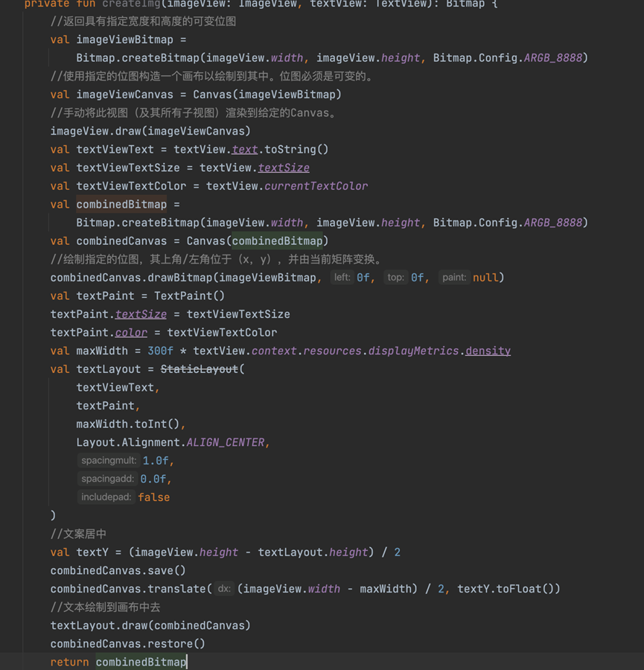Click the TextPaint() constructor call
The width and height of the screenshot is (644, 670).
pyautogui.click(x=189, y=296)
